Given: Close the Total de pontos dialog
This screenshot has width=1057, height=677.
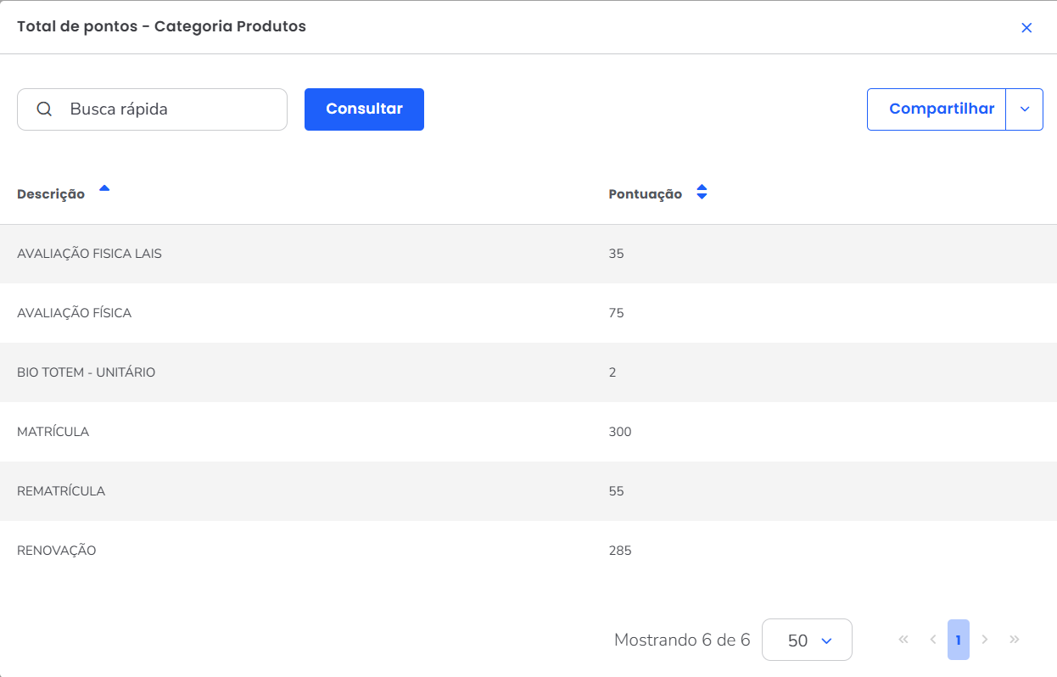Looking at the screenshot, I should coord(1026,28).
